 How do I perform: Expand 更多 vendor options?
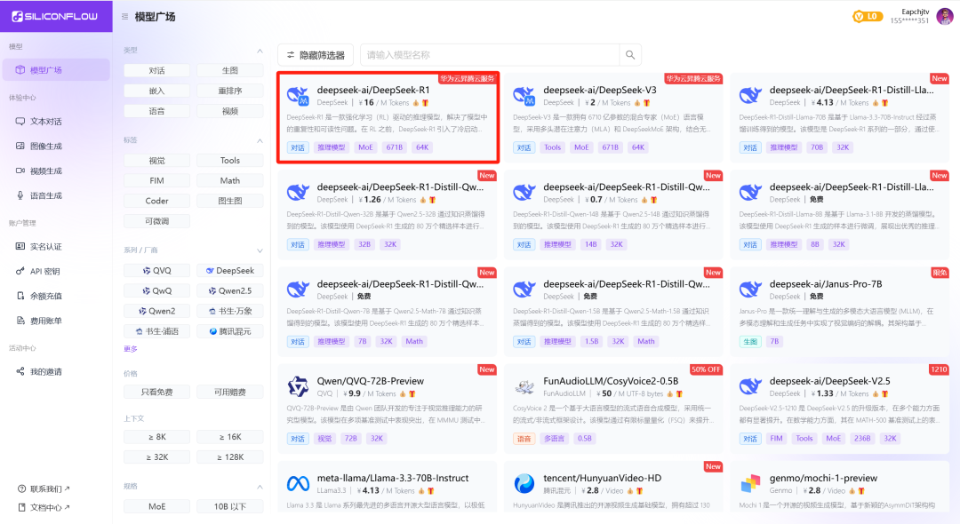point(131,348)
